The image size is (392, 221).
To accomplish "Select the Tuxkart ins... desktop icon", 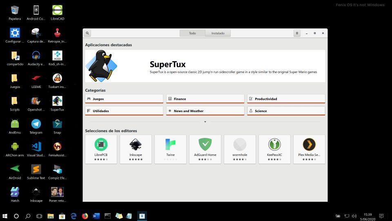I will tap(57, 81).
